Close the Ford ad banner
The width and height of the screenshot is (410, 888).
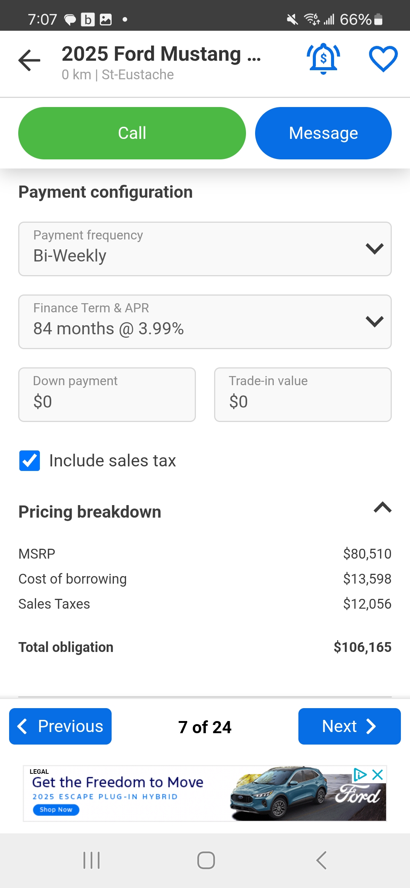378,775
